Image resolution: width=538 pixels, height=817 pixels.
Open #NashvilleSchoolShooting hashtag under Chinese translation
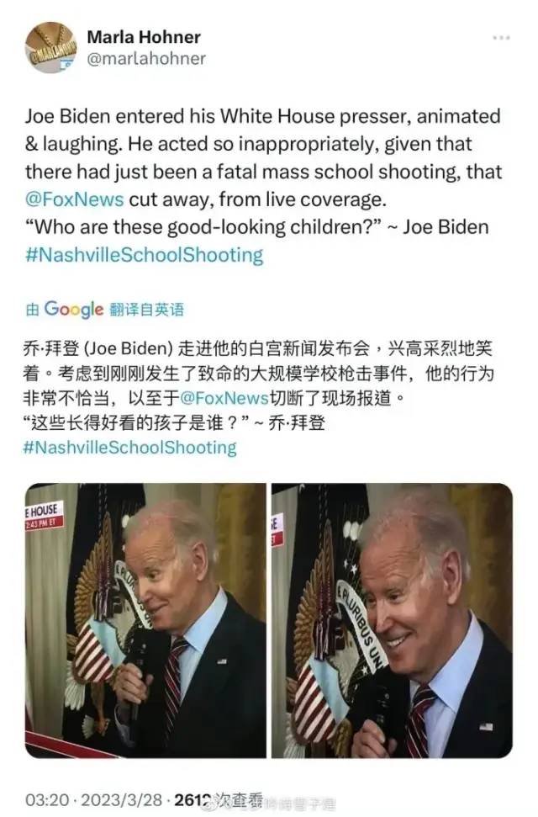[x=129, y=448]
